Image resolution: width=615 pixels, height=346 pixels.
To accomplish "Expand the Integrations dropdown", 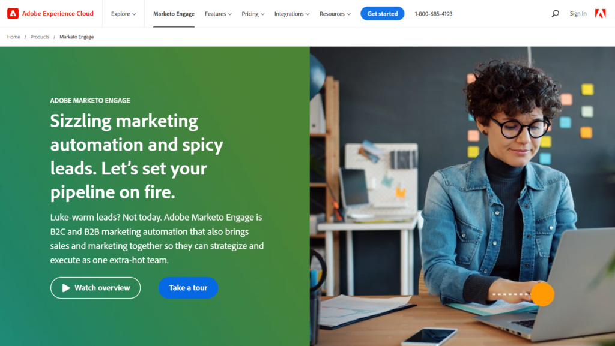I will [292, 14].
